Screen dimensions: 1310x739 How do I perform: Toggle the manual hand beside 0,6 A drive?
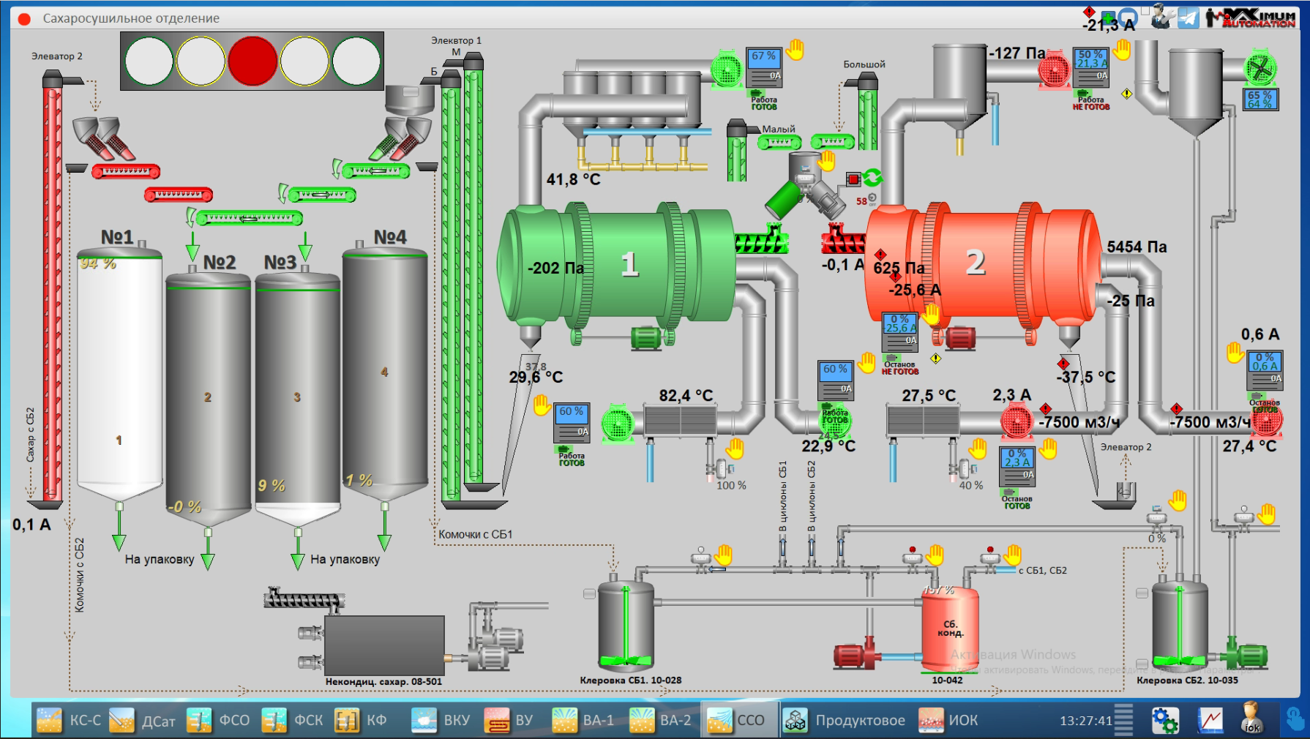[x=1235, y=353]
